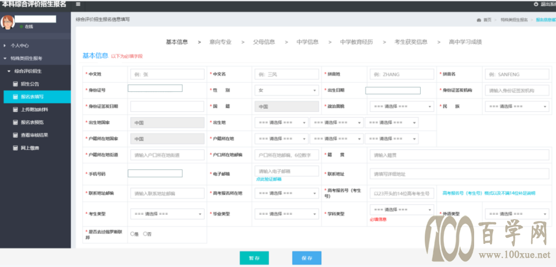Open the 民族 dropdown
556x267 pixels.
coord(517,106)
